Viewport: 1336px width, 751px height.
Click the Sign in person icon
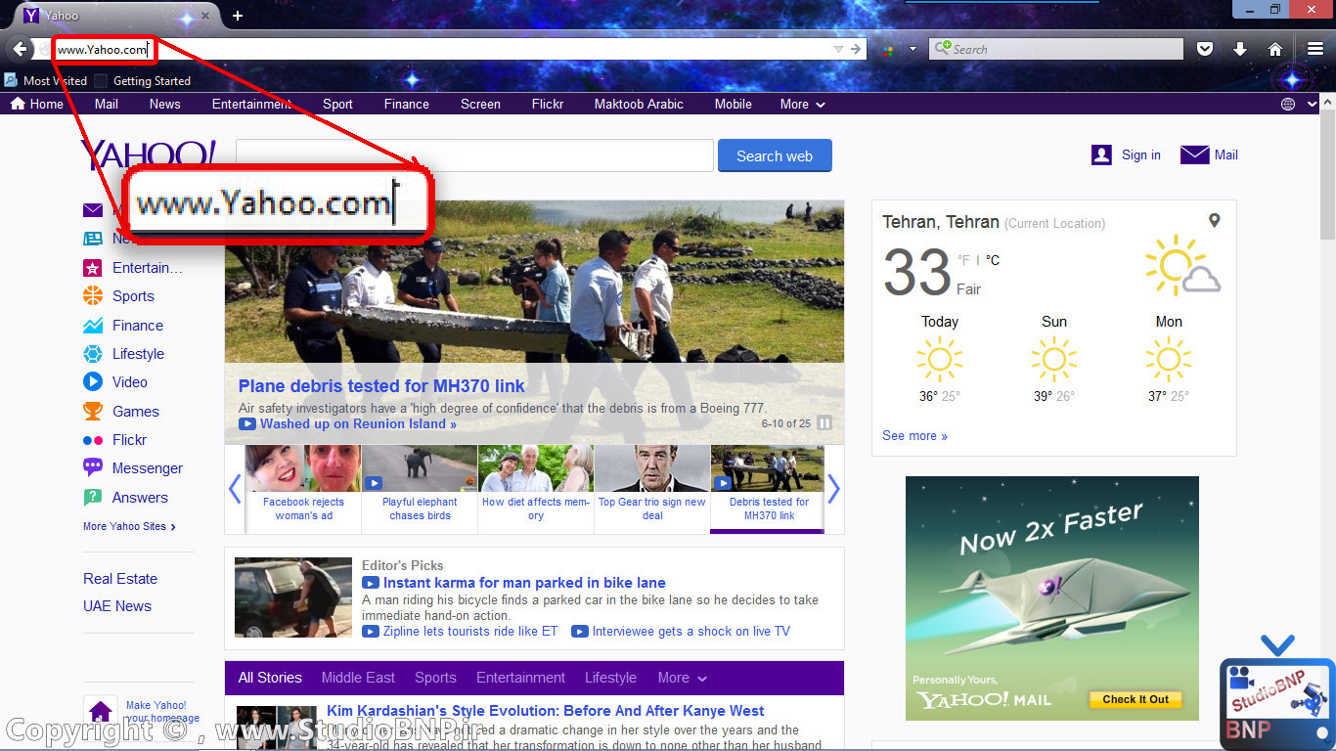tap(1101, 155)
